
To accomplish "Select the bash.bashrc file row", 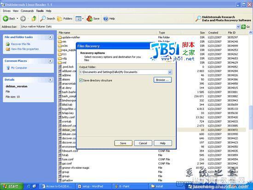I will tap(152, 92).
